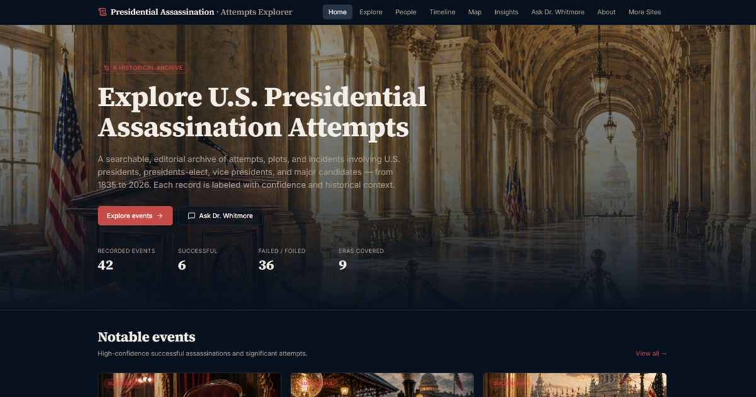The height and width of the screenshot is (397, 756).
Task: Visit the About nav link
Action: coord(606,12)
